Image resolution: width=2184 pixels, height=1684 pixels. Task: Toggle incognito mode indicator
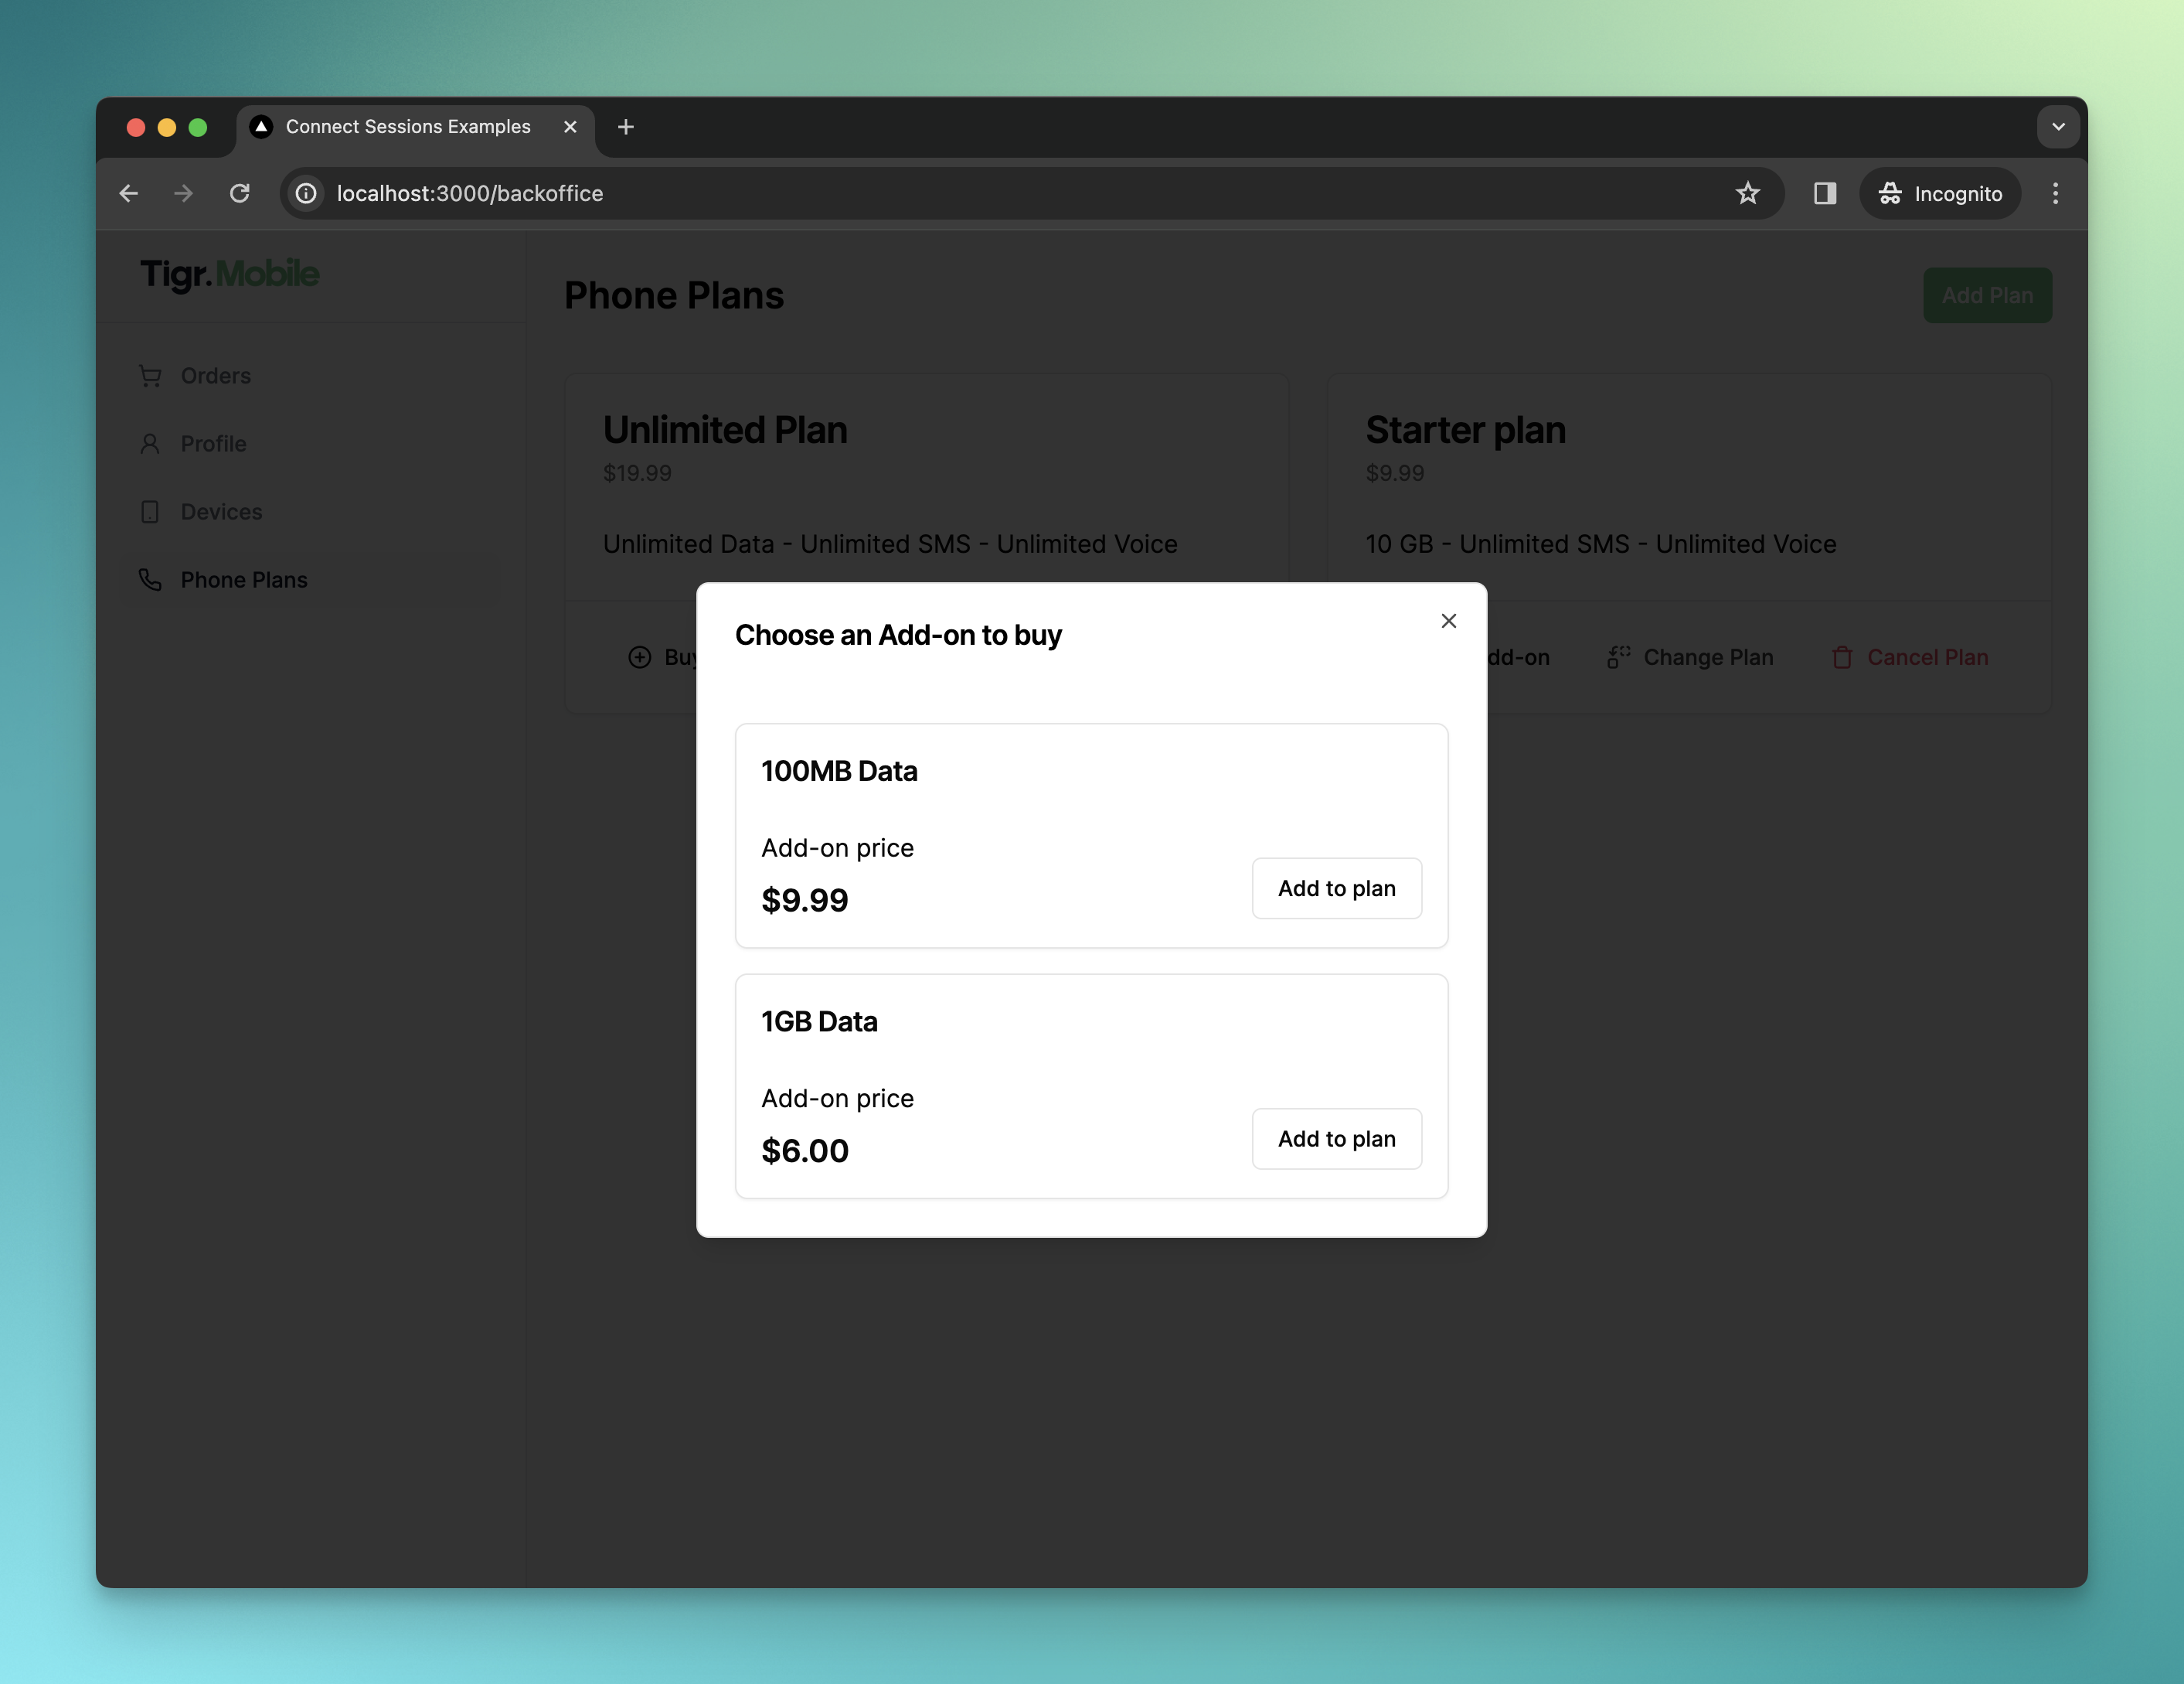[1938, 193]
